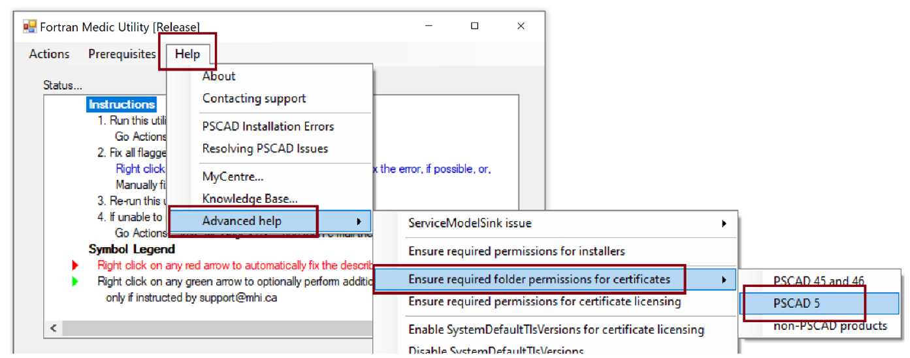Click the Status... label
The height and width of the screenshot is (358, 910).
(x=63, y=85)
